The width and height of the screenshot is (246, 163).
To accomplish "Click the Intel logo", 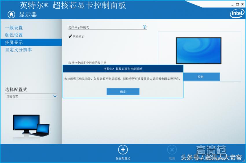I will pos(237,13).
